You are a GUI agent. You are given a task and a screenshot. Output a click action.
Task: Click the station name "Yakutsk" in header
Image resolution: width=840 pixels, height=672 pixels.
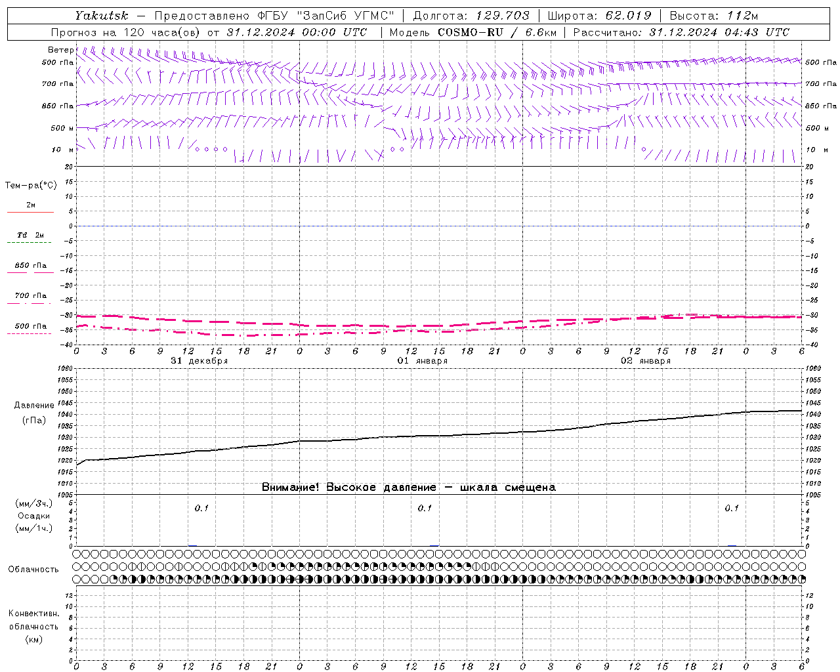(102, 16)
